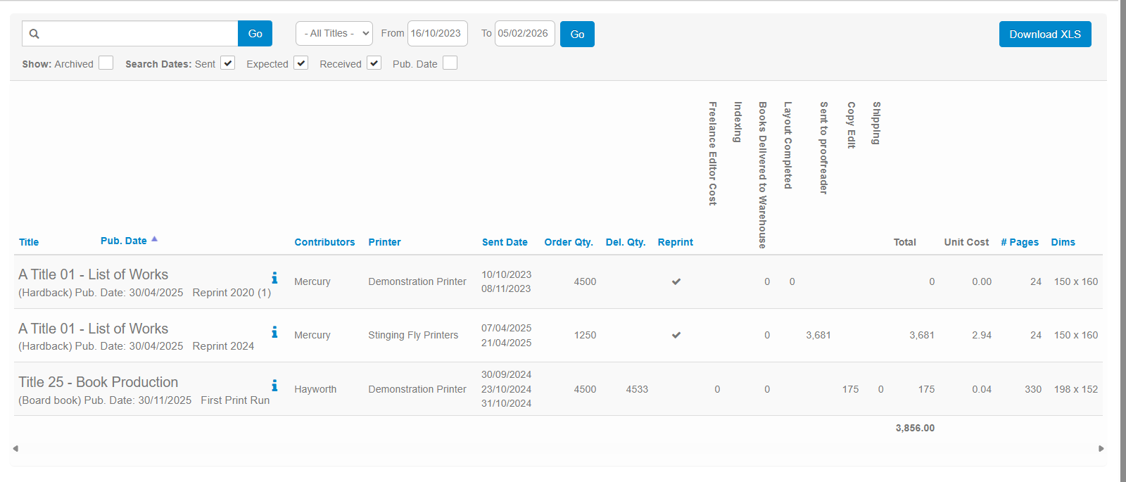Click the info icon for A Title 01 Reprint 2024
The width and height of the screenshot is (1126, 482).
click(274, 332)
